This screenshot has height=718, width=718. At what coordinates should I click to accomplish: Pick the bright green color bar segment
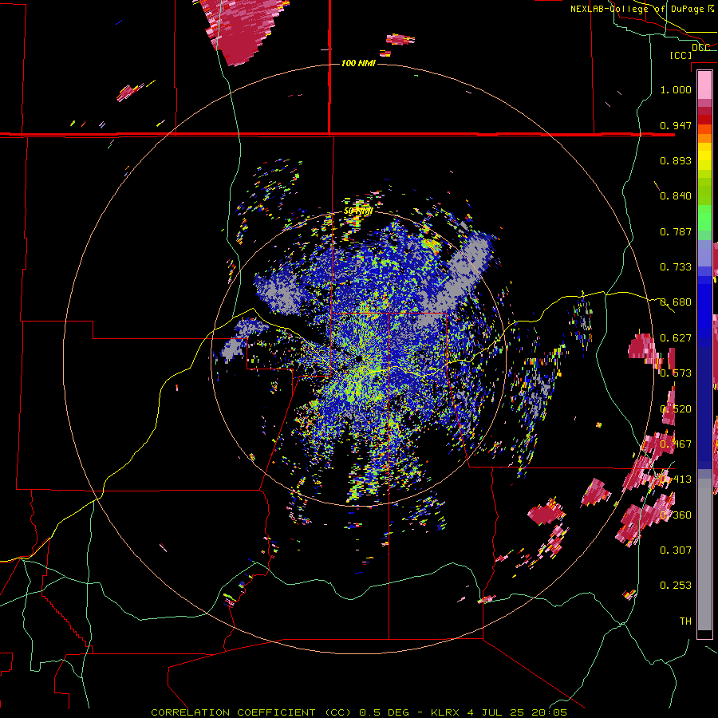point(704,218)
